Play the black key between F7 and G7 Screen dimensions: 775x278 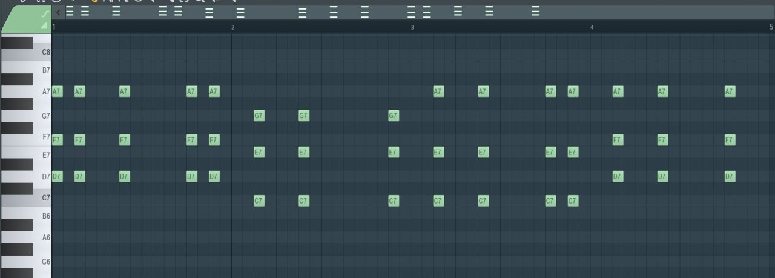[x=17, y=128]
